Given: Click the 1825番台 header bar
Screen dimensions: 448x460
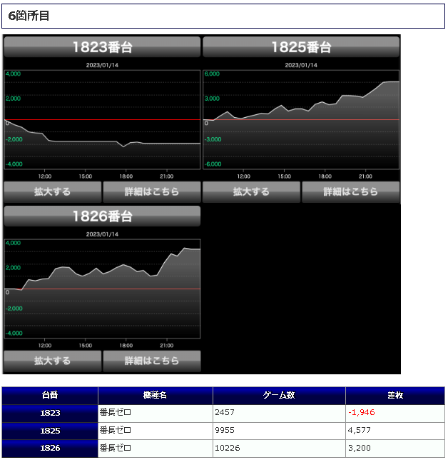Looking at the screenshot, I should click(301, 47).
